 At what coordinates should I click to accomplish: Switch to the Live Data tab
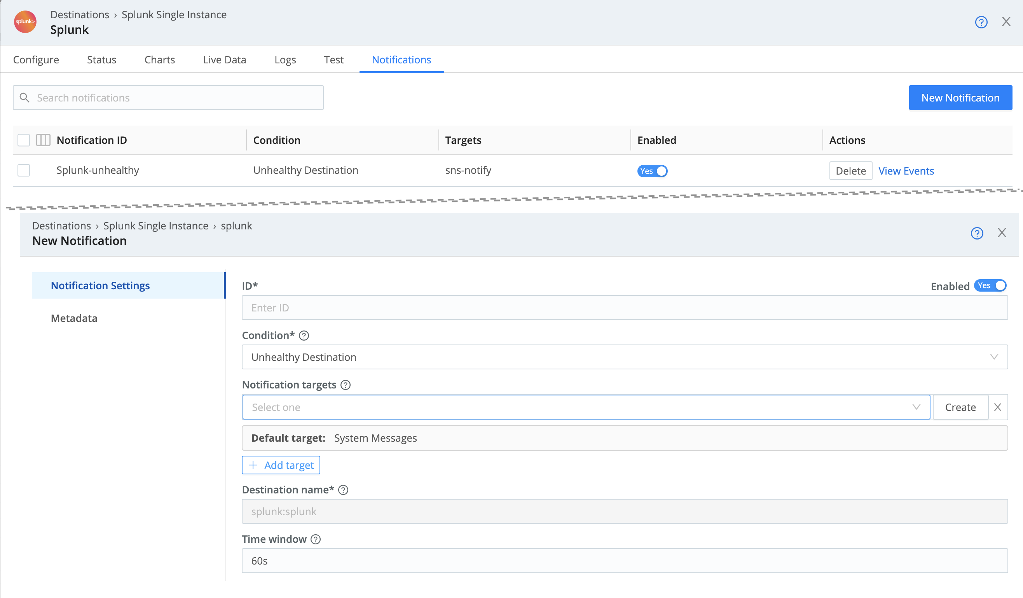click(x=224, y=59)
